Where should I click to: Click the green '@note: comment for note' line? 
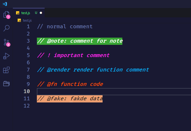(80, 41)
